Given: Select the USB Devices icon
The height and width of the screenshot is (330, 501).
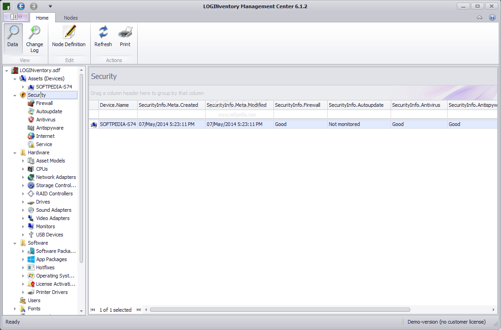Looking at the screenshot, I should [31, 235].
